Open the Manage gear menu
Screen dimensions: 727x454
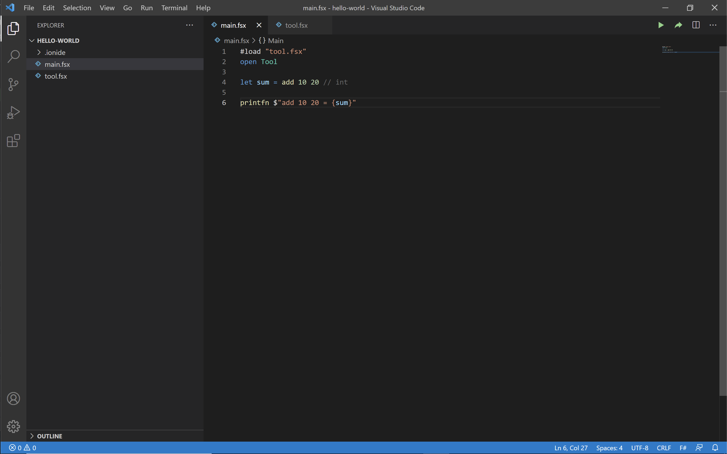click(13, 426)
